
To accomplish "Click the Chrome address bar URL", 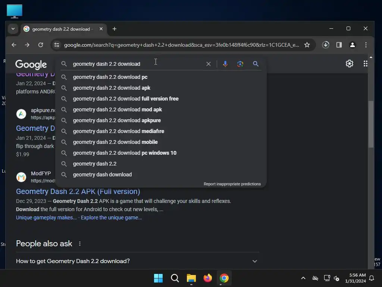I will point(182,45).
